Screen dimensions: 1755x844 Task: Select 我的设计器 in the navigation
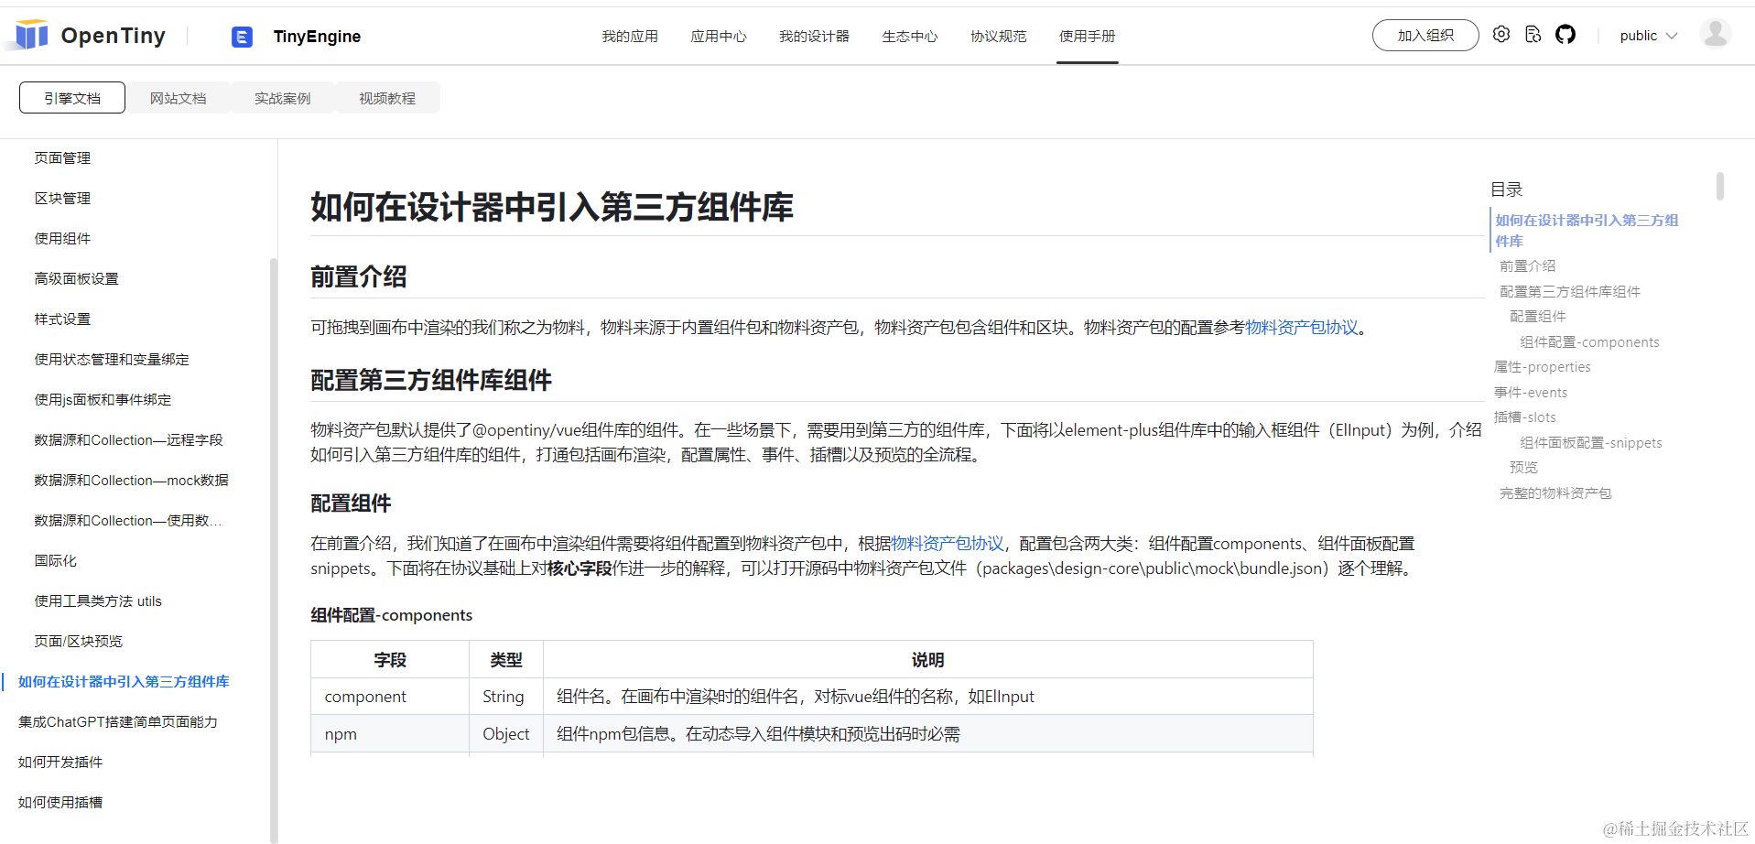[813, 36]
